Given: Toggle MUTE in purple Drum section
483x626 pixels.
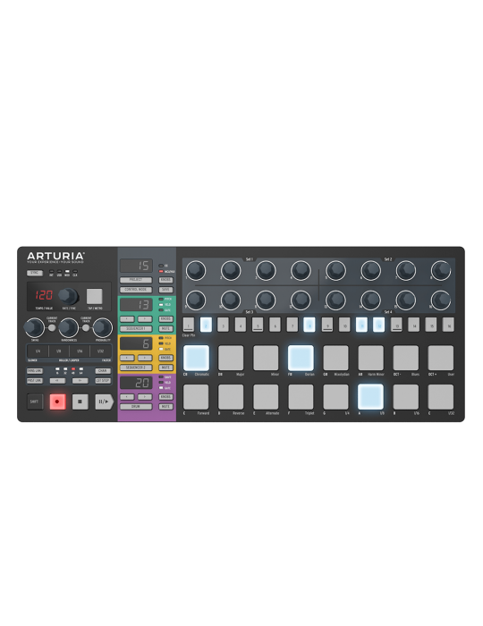Looking at the screenshot, I should [x=165, y=406].
